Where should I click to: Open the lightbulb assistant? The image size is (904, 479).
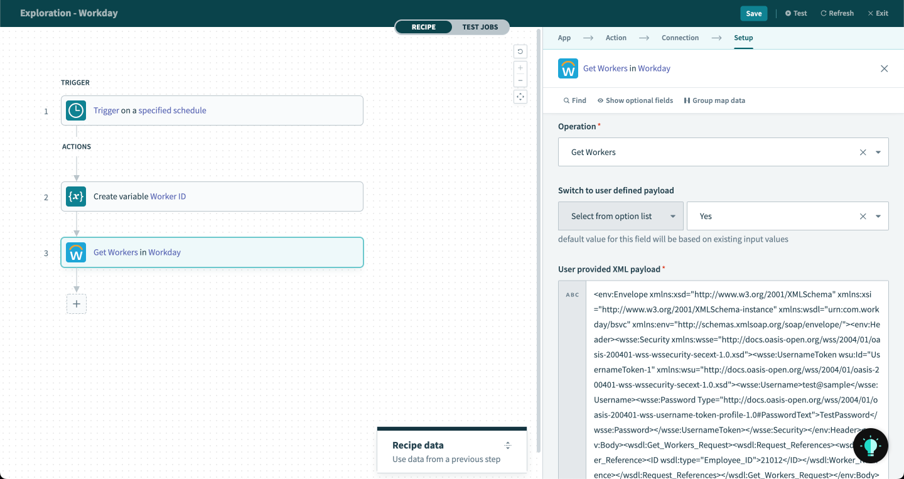(x=870, y=445)
